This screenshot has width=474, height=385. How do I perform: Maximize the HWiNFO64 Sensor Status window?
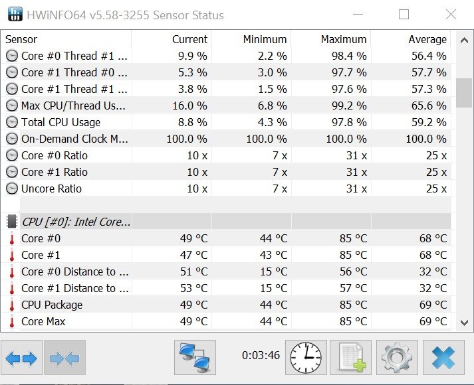pyautogui.click(x=404, y=14)
